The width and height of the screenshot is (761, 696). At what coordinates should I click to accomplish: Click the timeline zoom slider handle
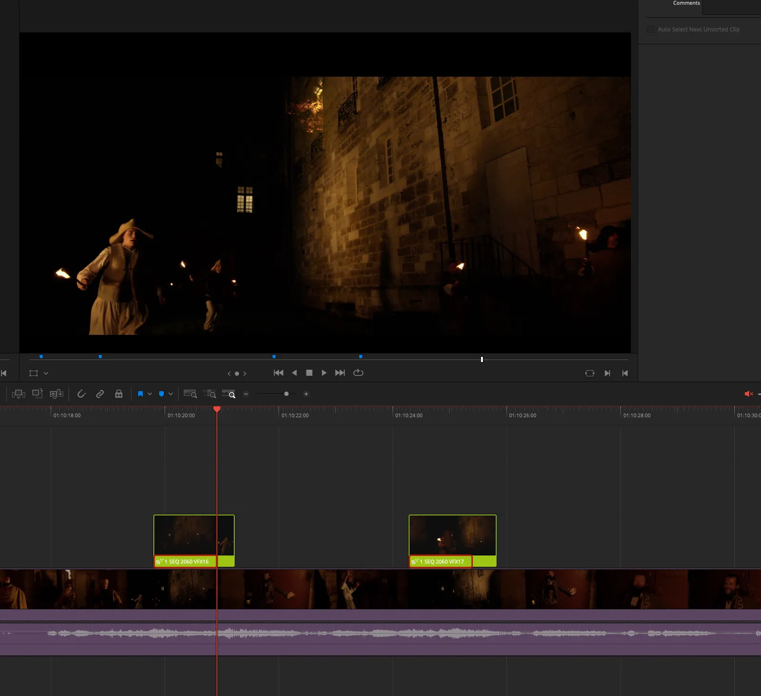[286, 394]
